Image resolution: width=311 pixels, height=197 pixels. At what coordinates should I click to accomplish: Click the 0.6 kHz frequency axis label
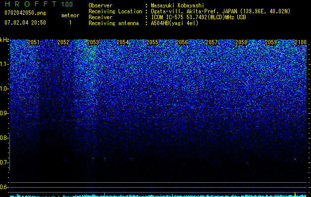pos(4,187)
